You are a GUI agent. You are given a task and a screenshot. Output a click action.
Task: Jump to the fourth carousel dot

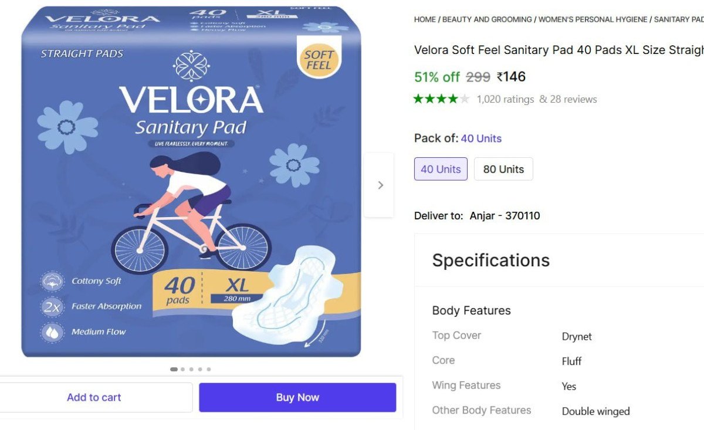(200, 370)
